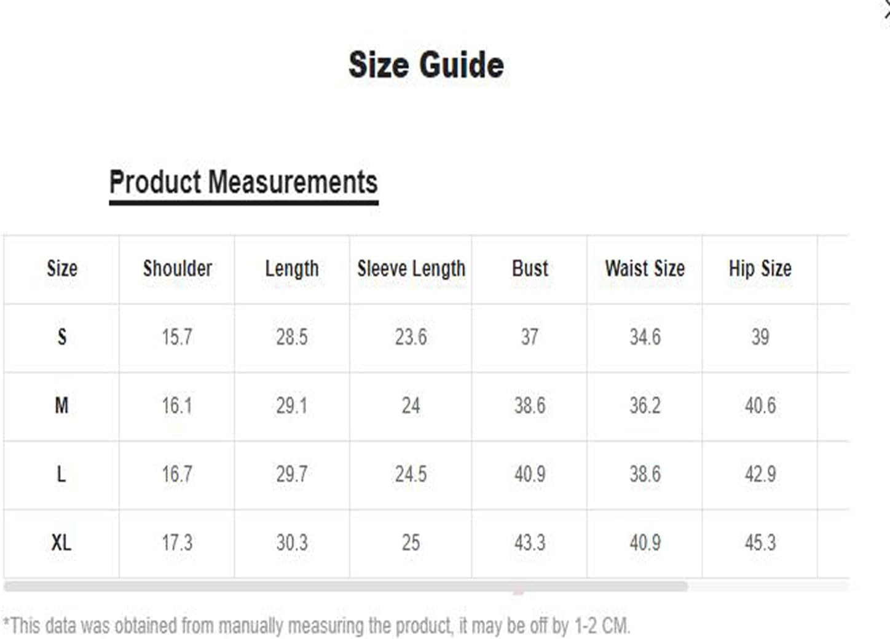Click the 24.5 sleeve length cell
Viewport: 890px width, 639px height.
[411, 474]
